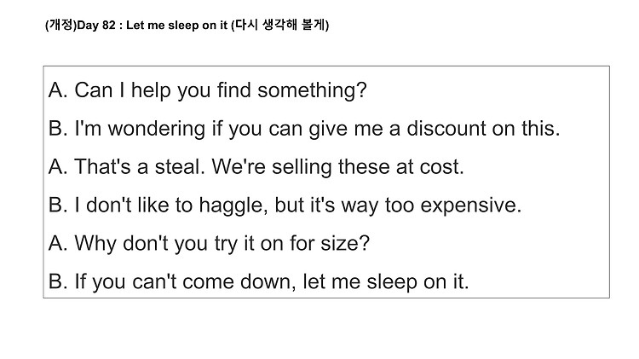Click the last line 'let me sleep on it'

385,281
